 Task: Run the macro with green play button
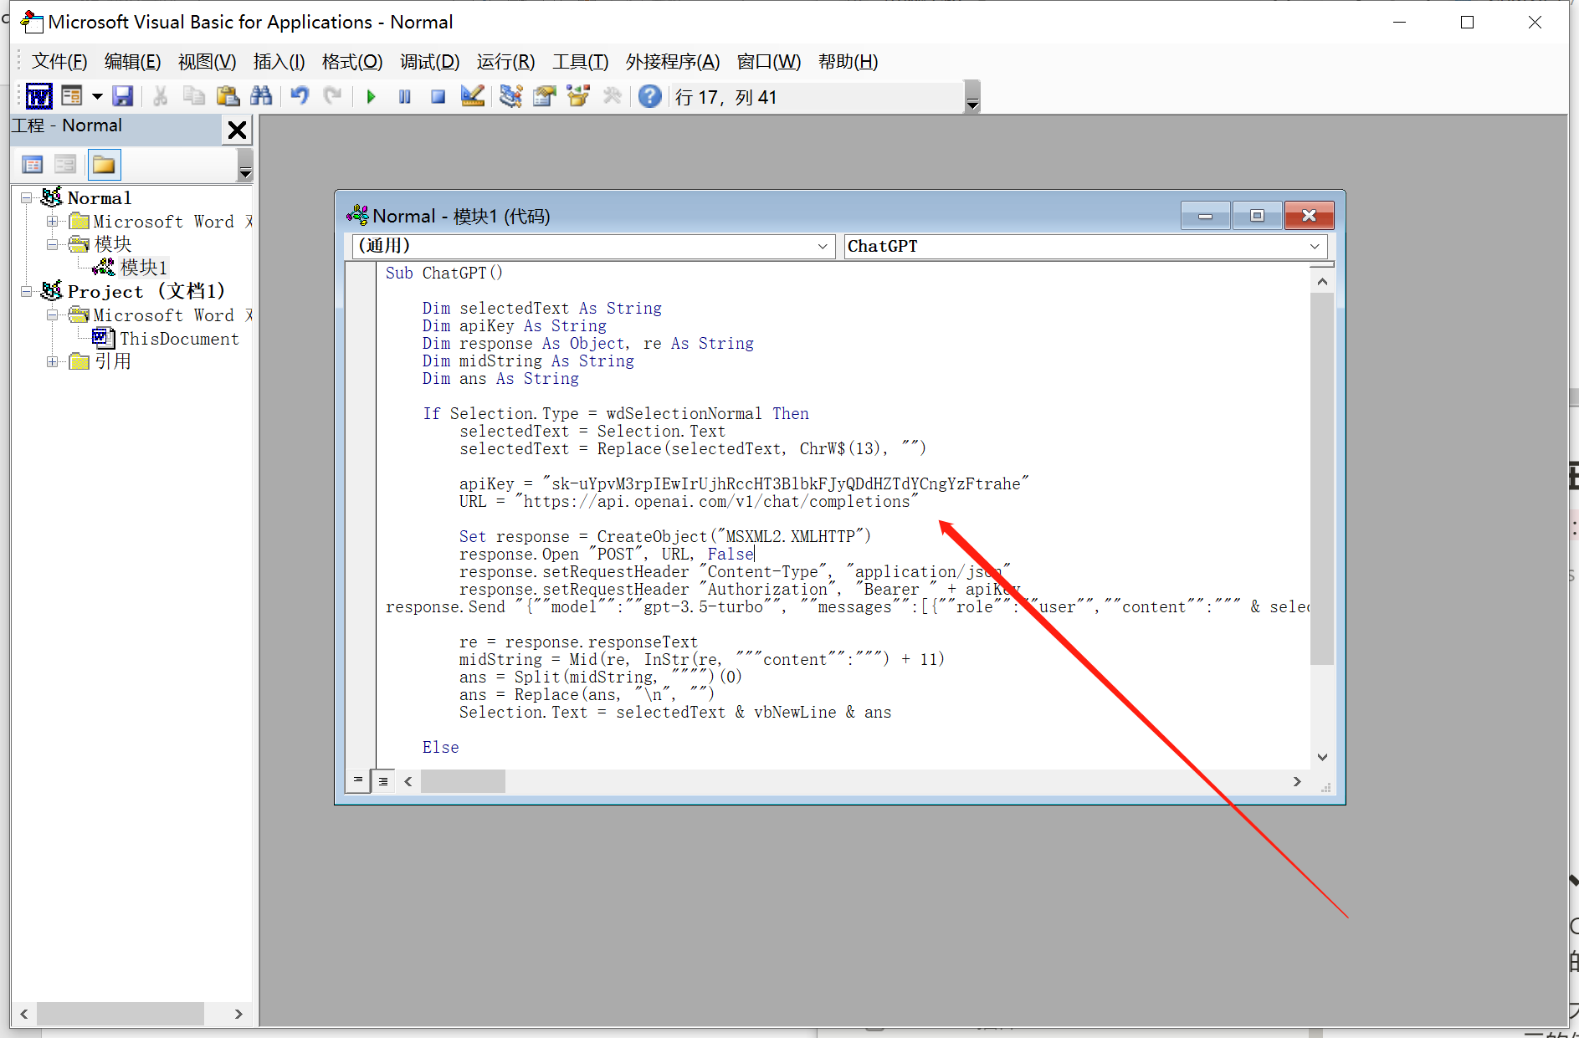click(x=371, y=97)
